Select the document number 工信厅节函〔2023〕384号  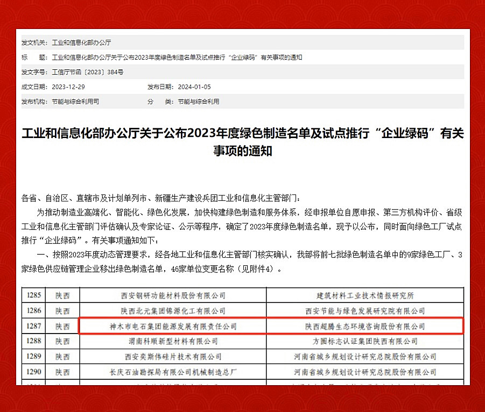click(88, 72)
